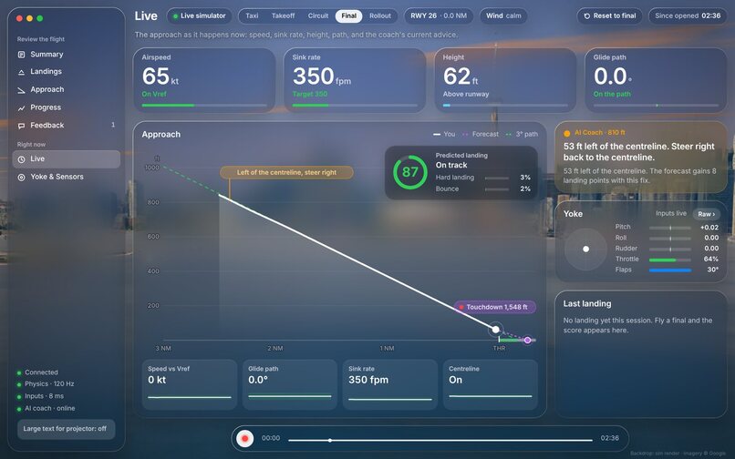Click the AI Coach orange status dot
Screen dimensions: 735x459
click(566, 134)
